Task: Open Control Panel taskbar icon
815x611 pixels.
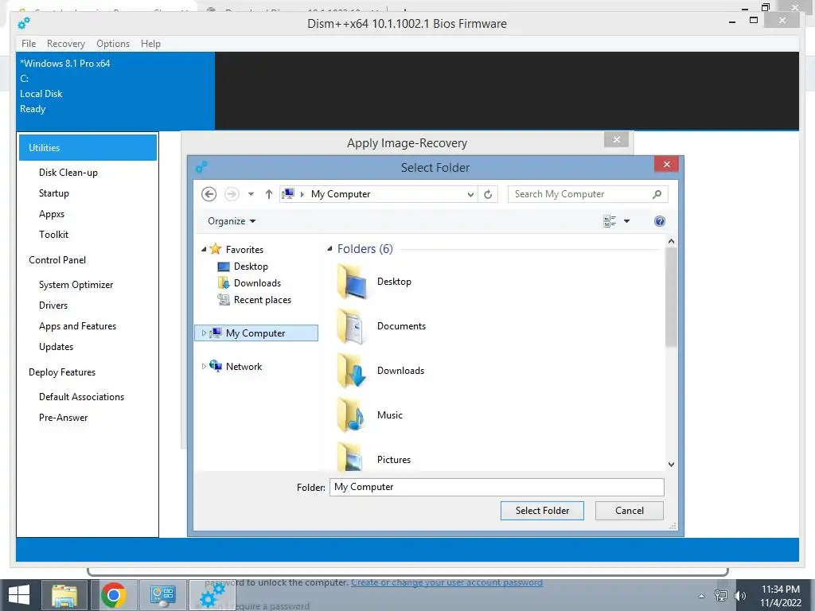Action: click(162, 595)
